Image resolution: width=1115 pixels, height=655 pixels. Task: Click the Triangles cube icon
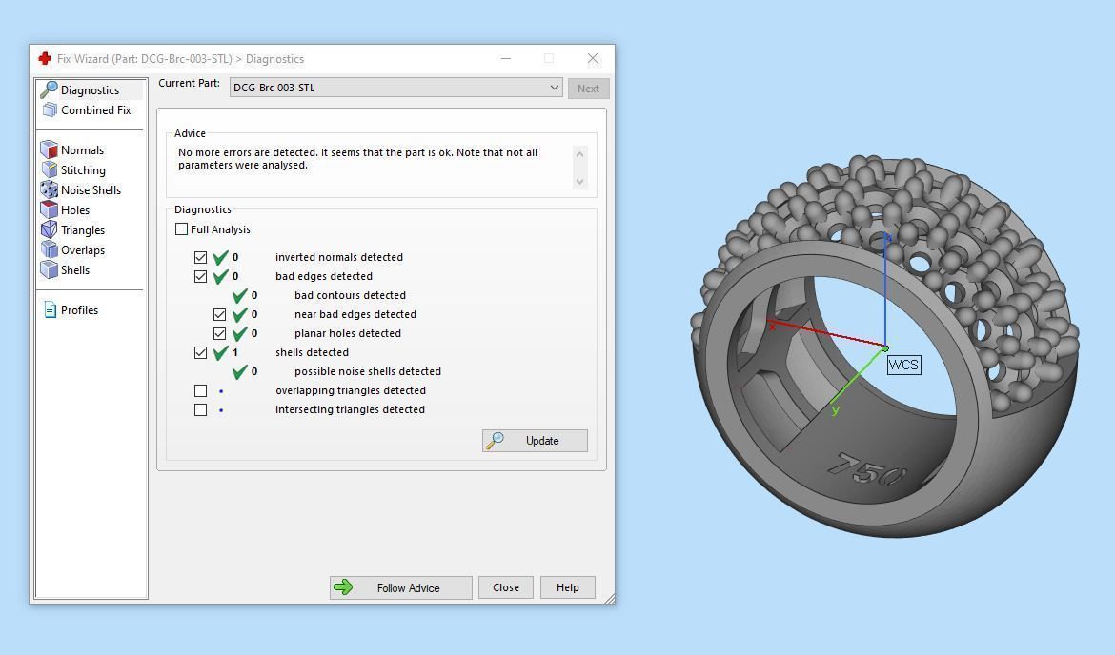coord(49,229)
